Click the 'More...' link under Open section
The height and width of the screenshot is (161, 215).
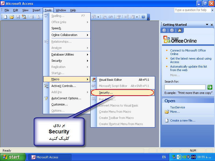click(175, 112)
